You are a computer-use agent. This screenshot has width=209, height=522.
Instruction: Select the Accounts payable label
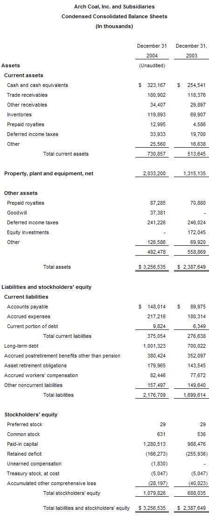(28, 307)
